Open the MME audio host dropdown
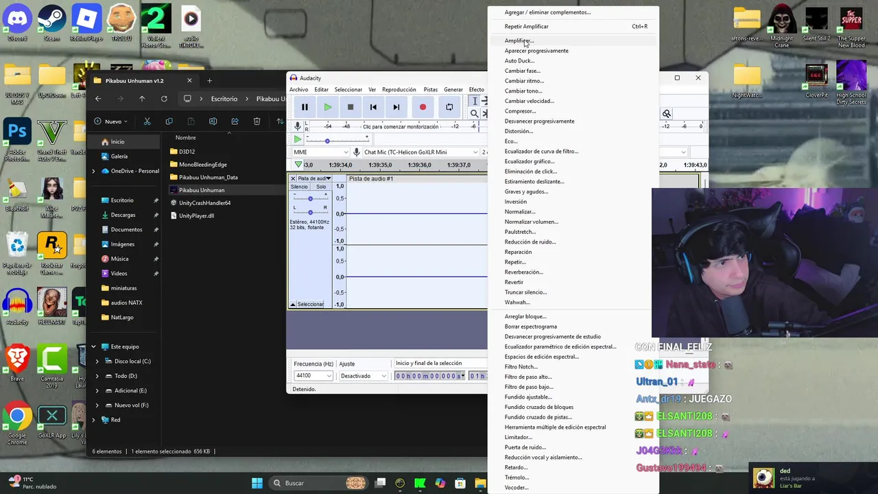878x494 pixels. [x=320, y=152]
